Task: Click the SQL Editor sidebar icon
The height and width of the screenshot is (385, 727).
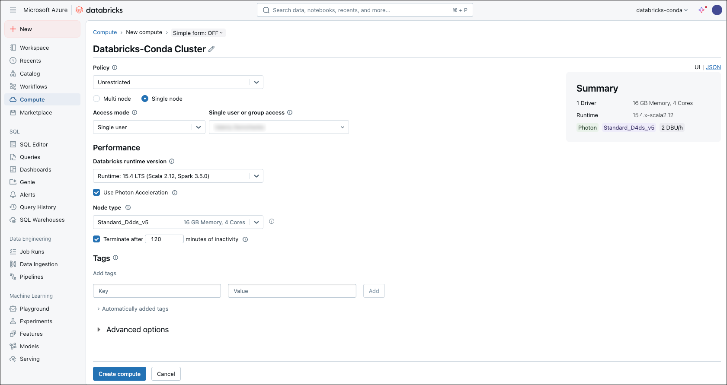Action: pyautogui.click(x=13, y=144)
